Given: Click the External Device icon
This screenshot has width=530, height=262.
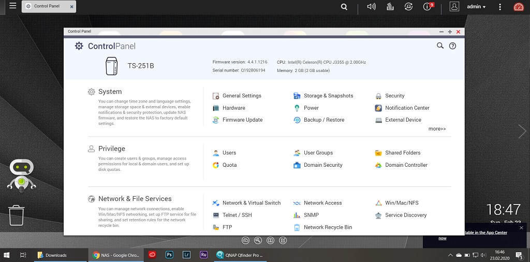Looking at the screenshot, I should coord(378,120).
